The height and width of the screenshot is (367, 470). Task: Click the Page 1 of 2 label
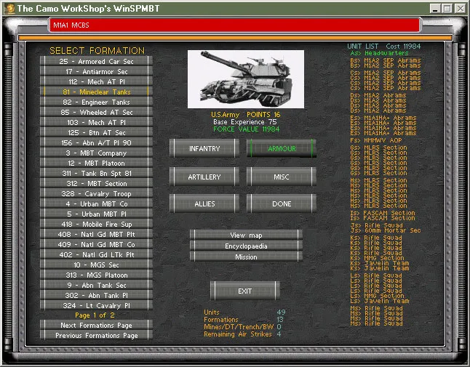point(95,315)
